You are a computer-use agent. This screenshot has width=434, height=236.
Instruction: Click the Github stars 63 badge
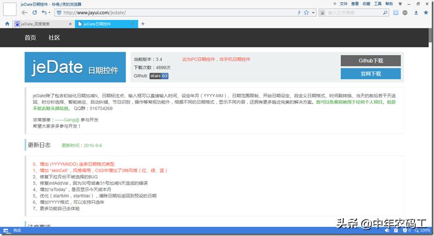pyautogui.click(x=159, y=76)
